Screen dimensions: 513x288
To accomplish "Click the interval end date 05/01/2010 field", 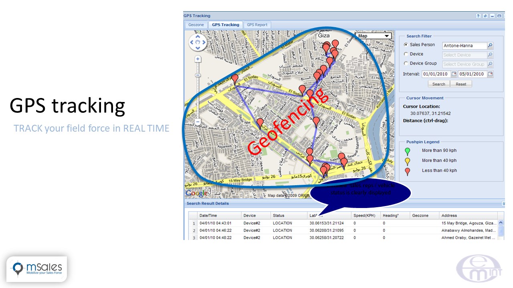I will click(x=472, y=74).
